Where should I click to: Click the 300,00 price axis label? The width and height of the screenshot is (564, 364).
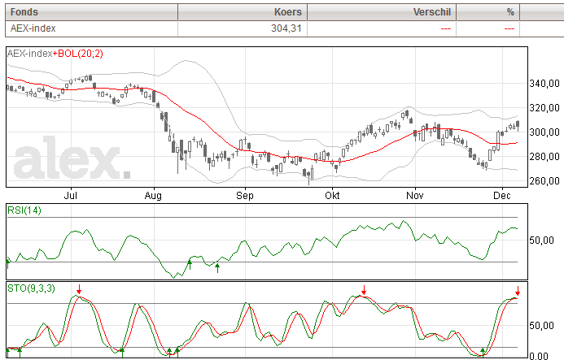pos(544,132)
